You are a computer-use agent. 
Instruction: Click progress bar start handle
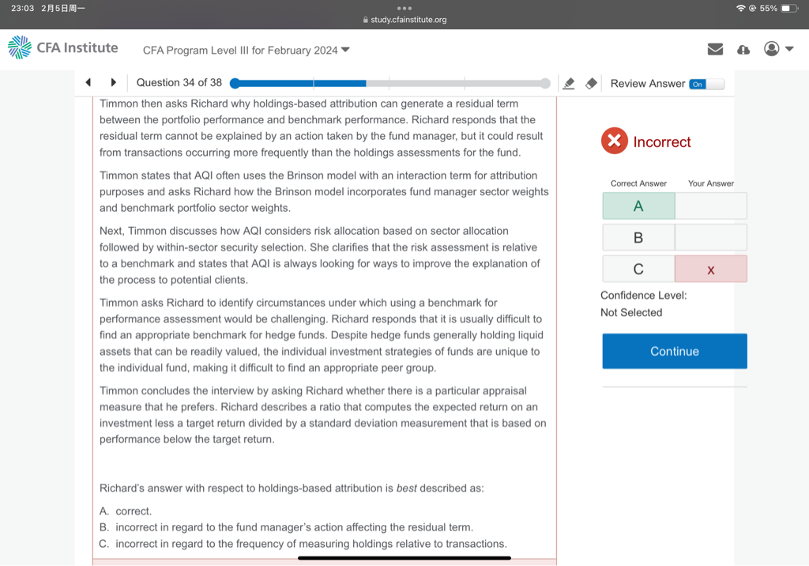point(235,83)
